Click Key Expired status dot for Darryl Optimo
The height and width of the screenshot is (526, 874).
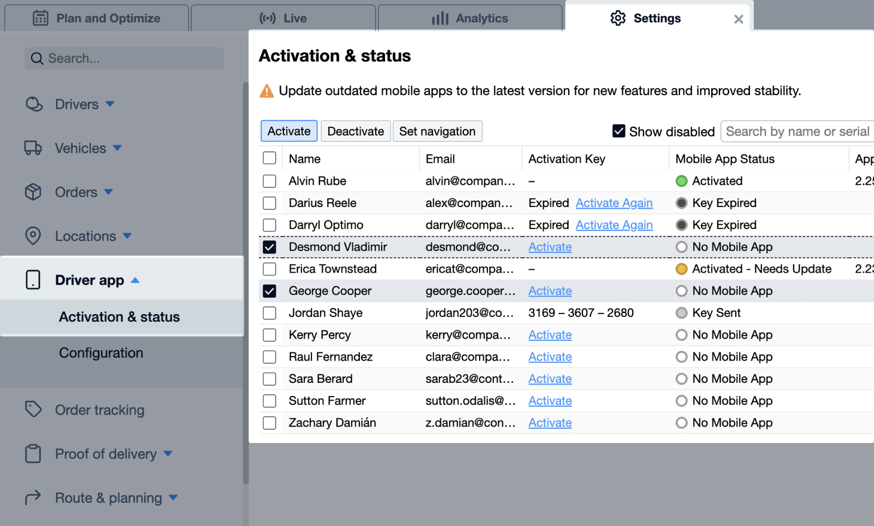click(x=681, y=225)
